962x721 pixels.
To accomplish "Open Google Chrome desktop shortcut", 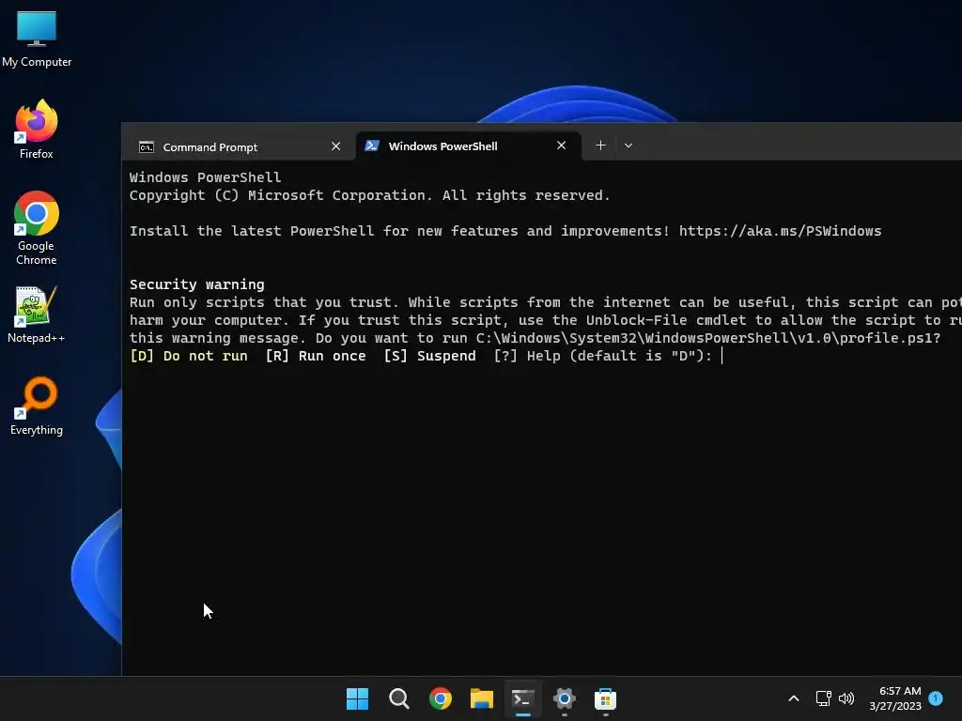I will [37, 228].
